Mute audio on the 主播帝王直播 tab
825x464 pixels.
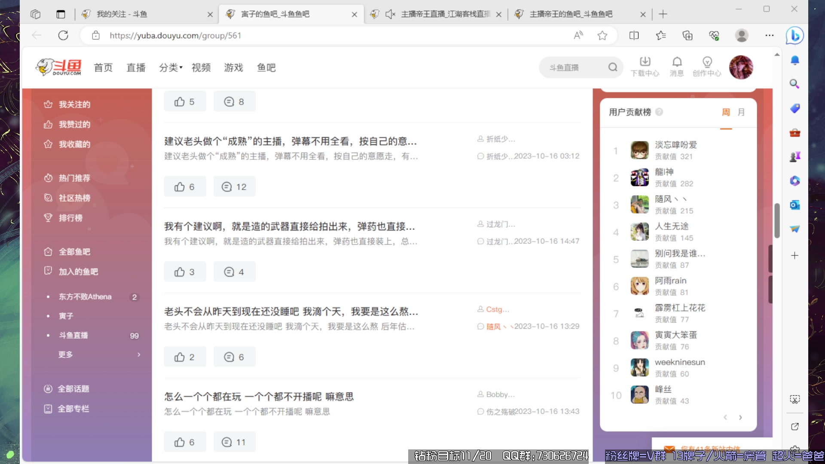pyautogui.click(x=390, y=14)
